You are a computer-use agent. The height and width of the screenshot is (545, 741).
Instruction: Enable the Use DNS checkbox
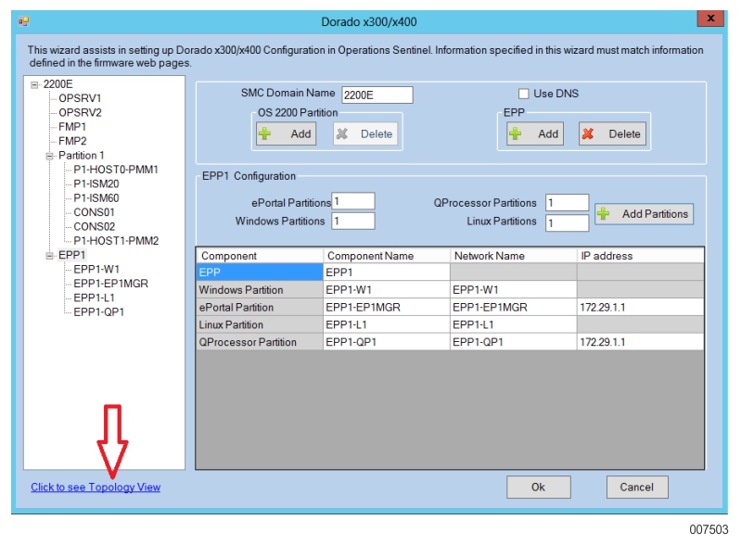[x=524, y=94]
